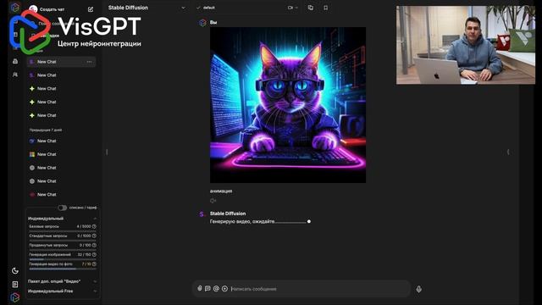Toggle the 'списано / тариф' switch
542x305 pixels.
pyautogui.click(x=62, y=208)
